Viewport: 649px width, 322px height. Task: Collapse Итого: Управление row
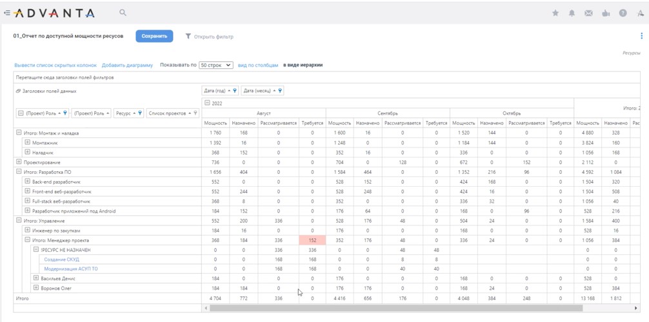19,220
